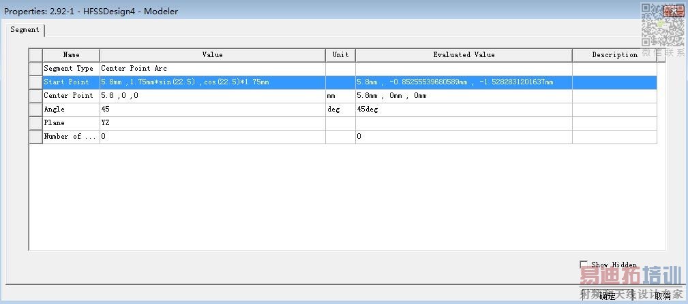
Task: Select row header of Plane row
Action: tap(35, 123)
